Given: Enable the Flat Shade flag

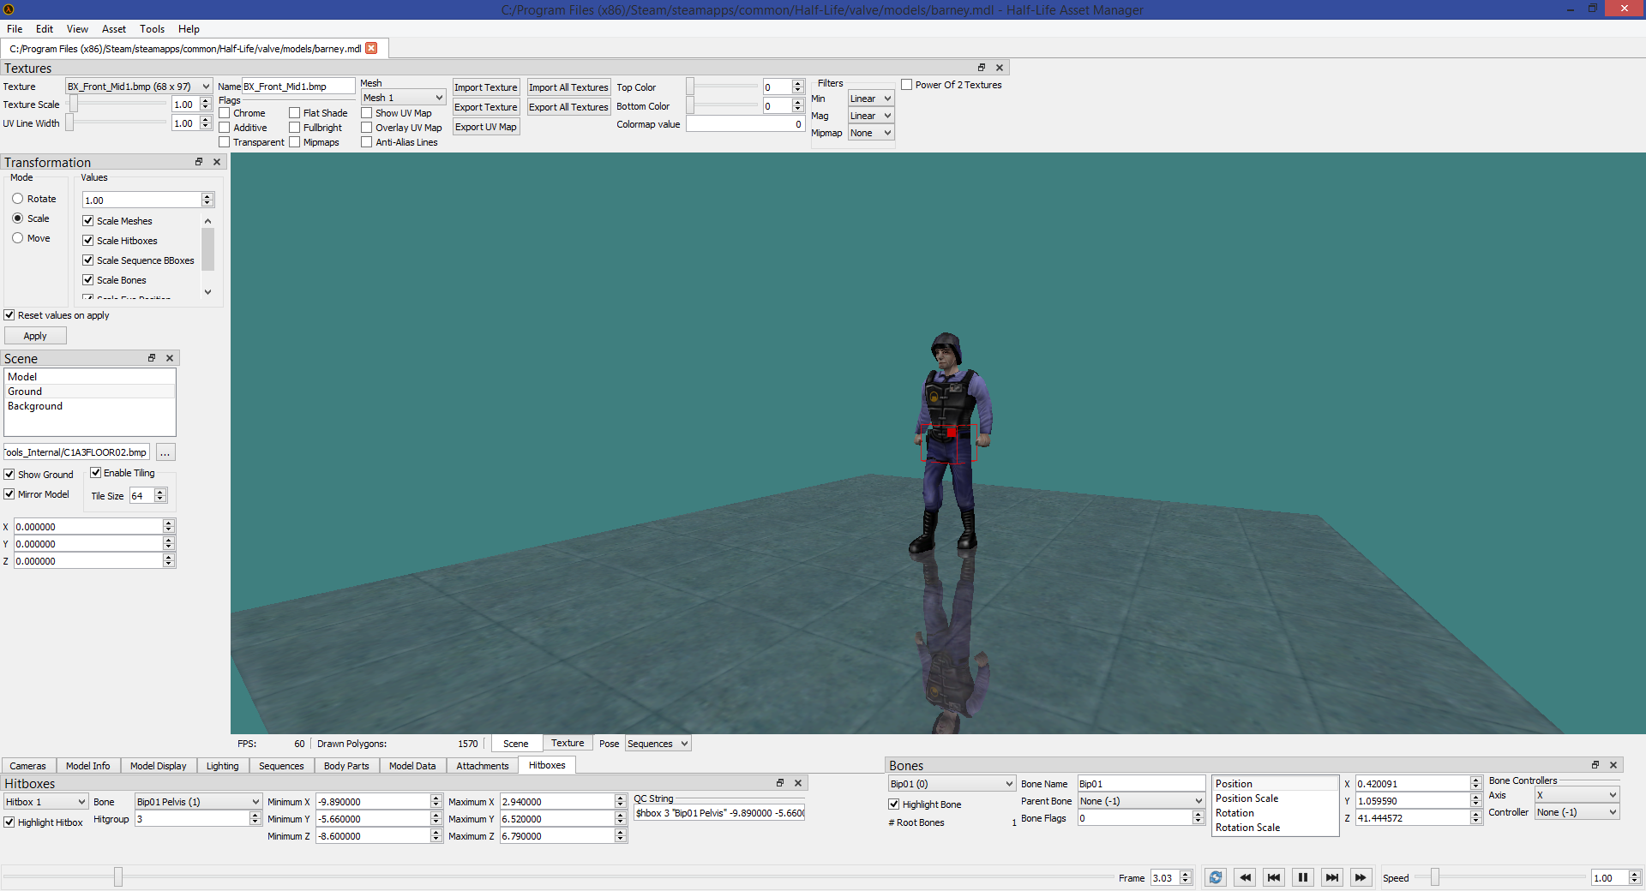Looking at the screenshot, I should (294, 113).
